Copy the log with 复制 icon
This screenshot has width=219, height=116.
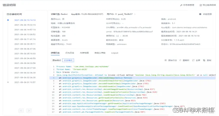204,60
